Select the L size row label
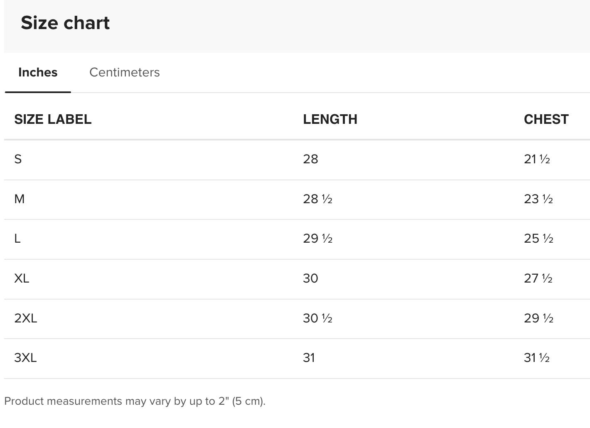 pos(17,239)
